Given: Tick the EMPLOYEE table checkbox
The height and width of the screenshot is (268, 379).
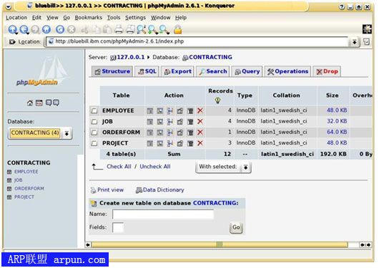Looking at the screenshot, I should 94,110.
